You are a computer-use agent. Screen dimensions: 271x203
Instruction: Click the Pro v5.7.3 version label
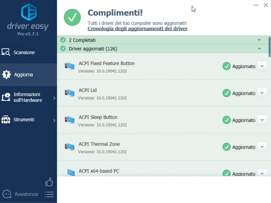click(x=28, y=34)
